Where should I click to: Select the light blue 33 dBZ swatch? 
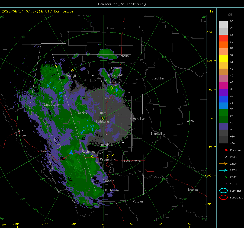223,106
